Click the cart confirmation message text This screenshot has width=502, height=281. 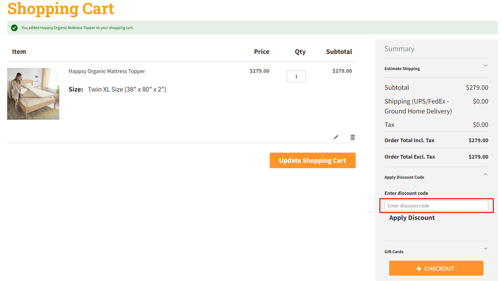click(x=77, y=28)
